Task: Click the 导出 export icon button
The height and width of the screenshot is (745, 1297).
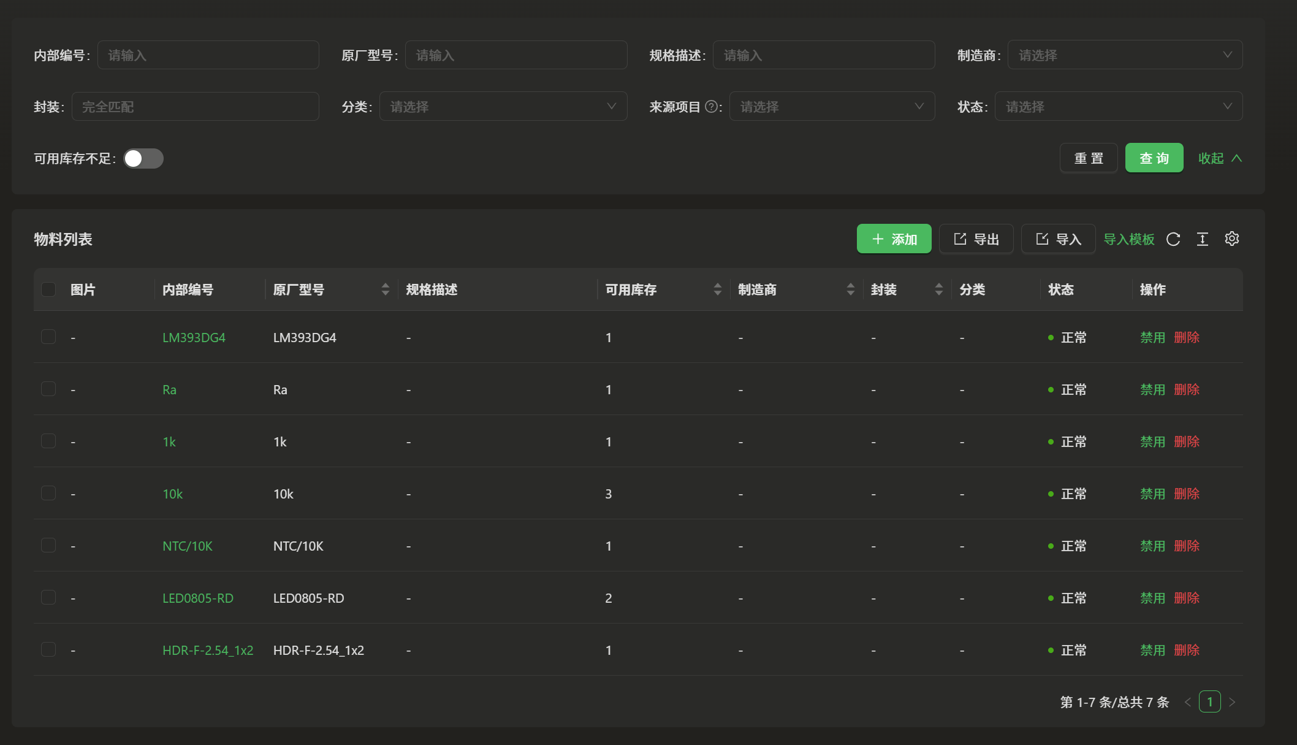Action: pos(976,239)
